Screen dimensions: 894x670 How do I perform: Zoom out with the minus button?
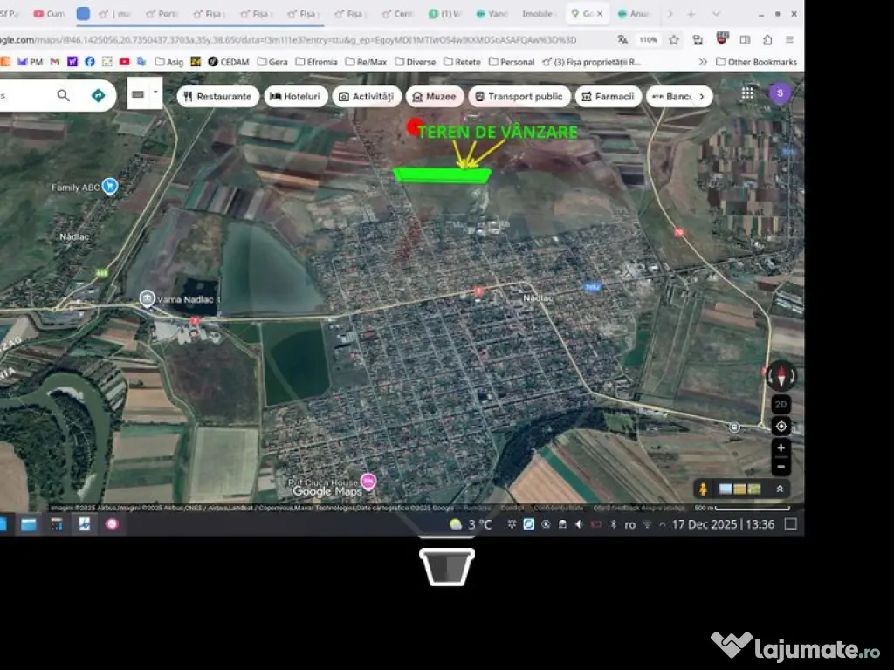[781, 466]
